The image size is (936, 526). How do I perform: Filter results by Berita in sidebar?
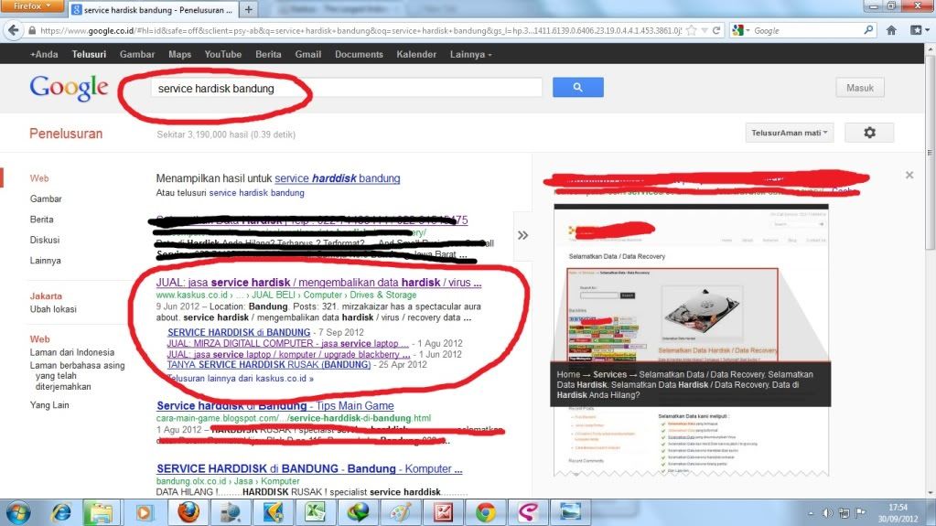(x=42, y=220)
